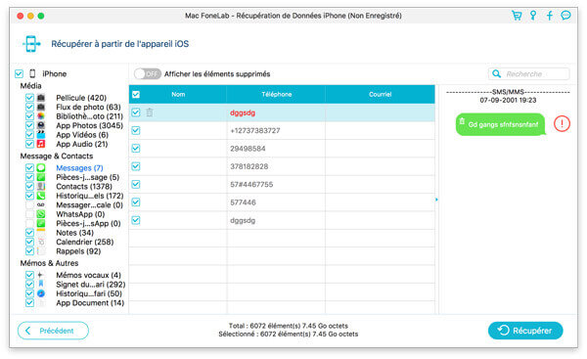The image size is (587, 359).
Task: Uncheck the App Audio (21) checkbox
Action: 29,144
